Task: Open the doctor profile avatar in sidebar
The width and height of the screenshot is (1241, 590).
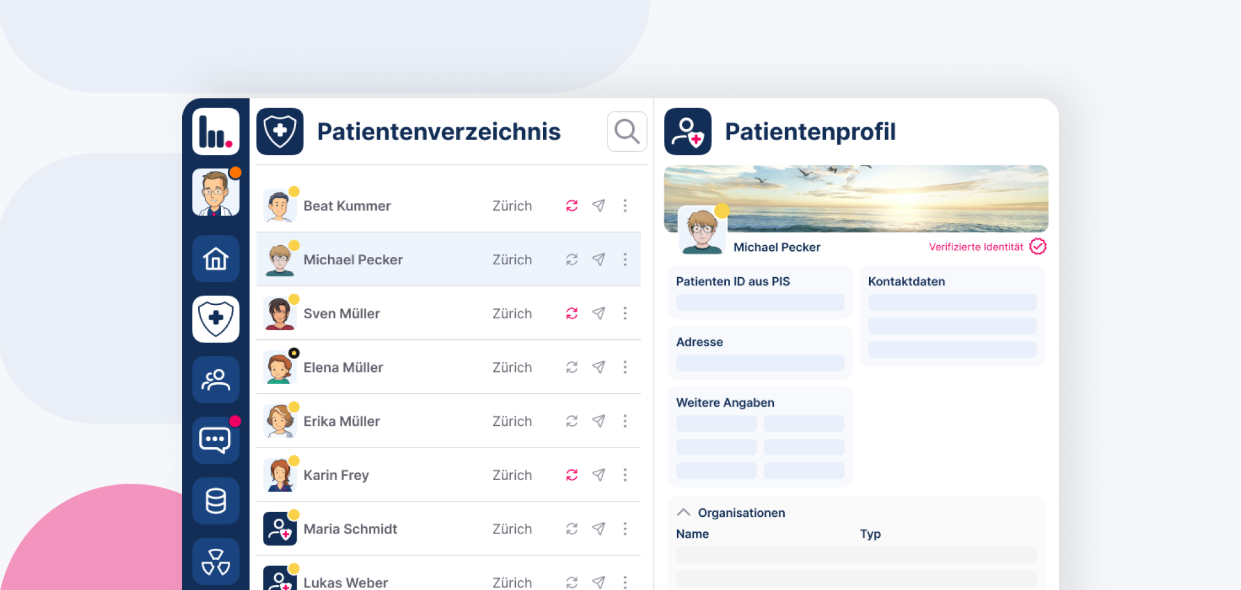Action: pyautogui.click(x=215, y=193)
